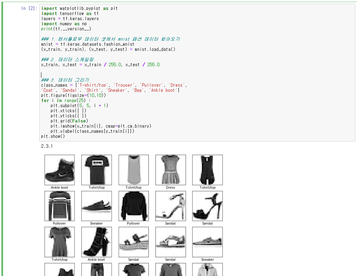The height and width of the screenshot is (276, 357).
Task: Select the '2.3.1' version output text
Action: (x=47, y=146)
